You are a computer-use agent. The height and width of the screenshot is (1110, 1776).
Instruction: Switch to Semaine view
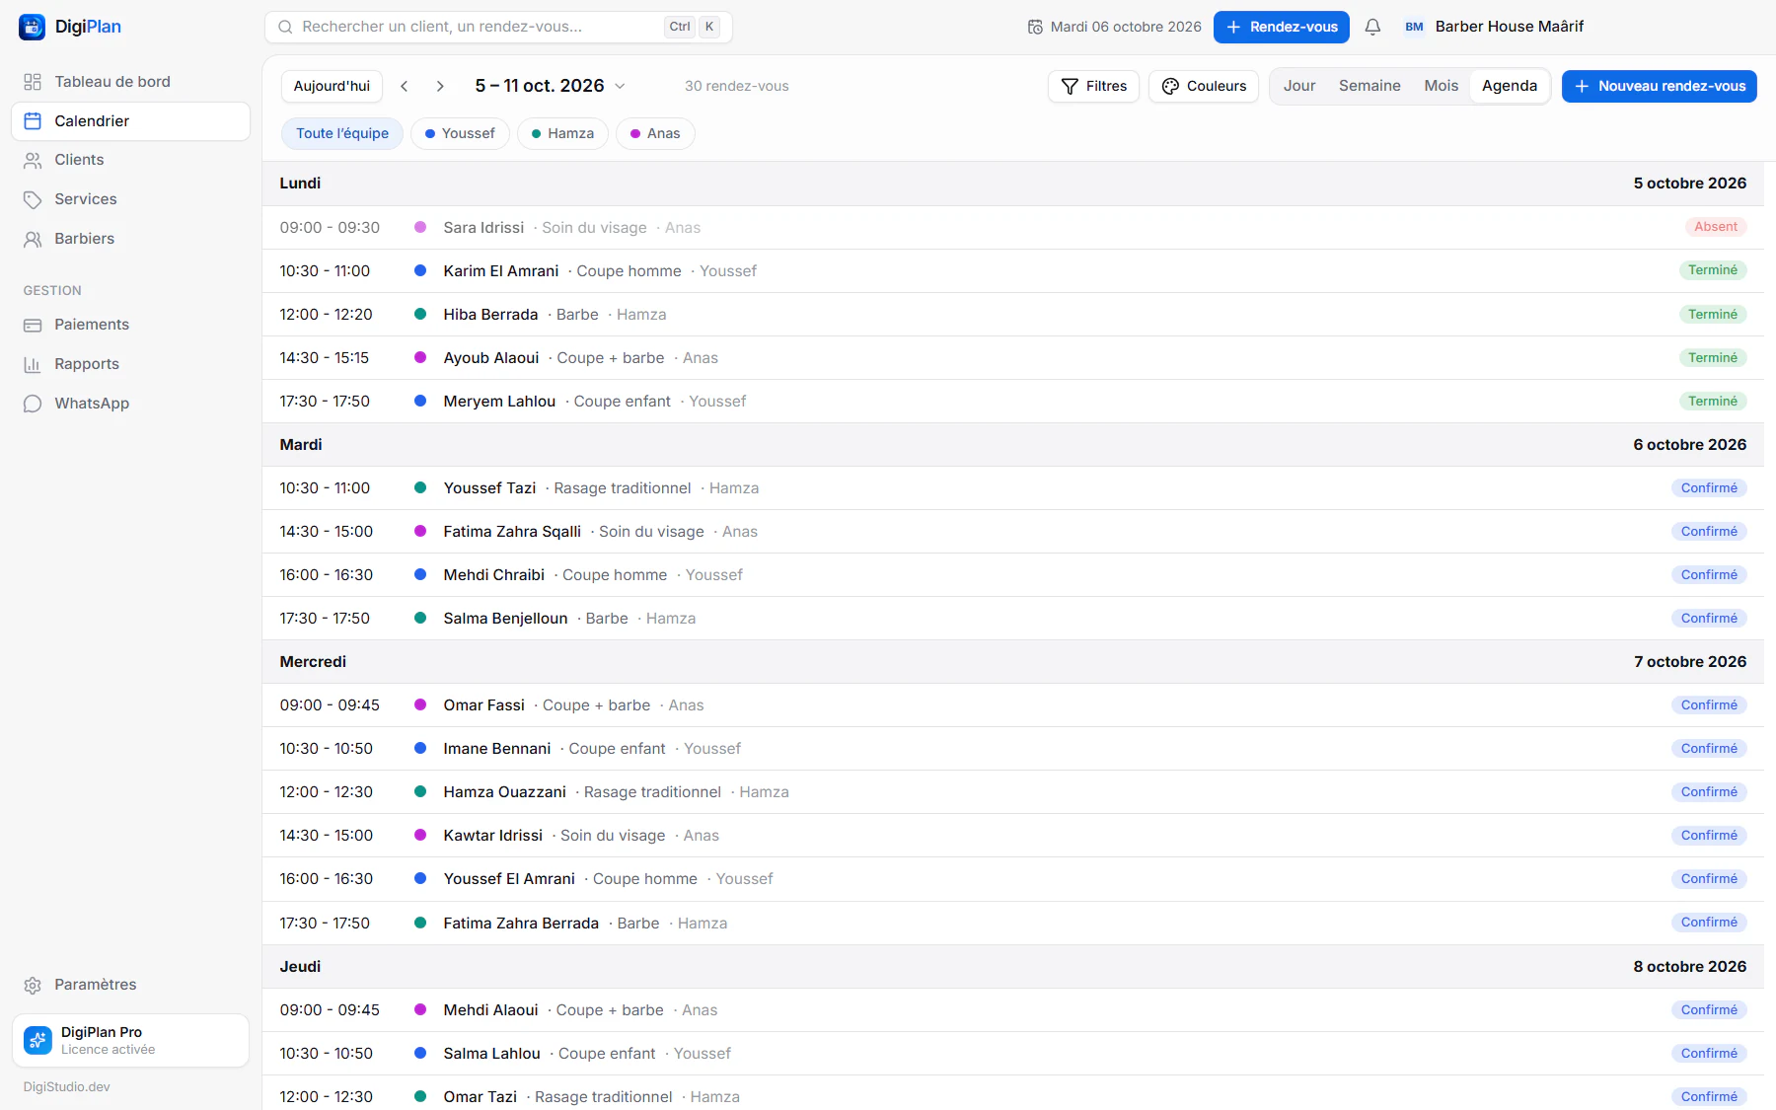1369,86
